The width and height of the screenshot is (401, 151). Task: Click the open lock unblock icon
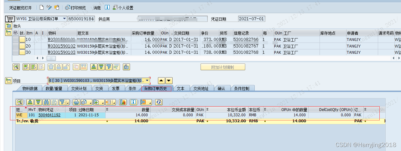pos(66,67)
